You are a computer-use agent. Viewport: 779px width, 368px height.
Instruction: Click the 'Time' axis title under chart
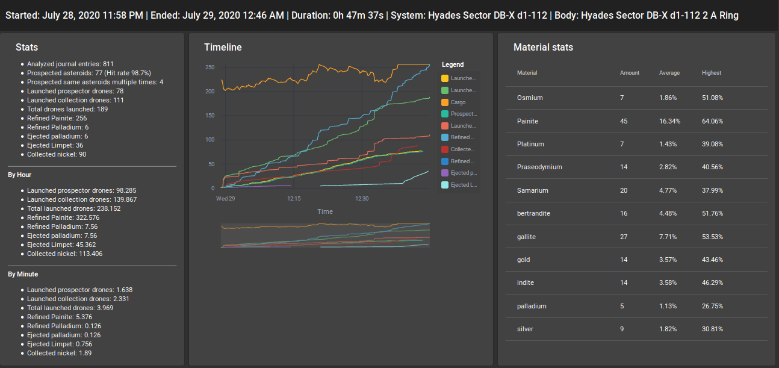click(x=325, y=211)
